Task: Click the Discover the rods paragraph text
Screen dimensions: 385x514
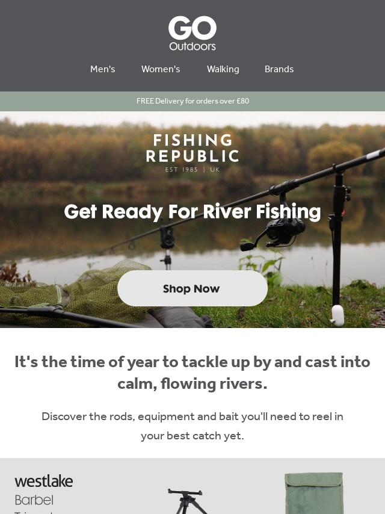Action: [192, 426]
